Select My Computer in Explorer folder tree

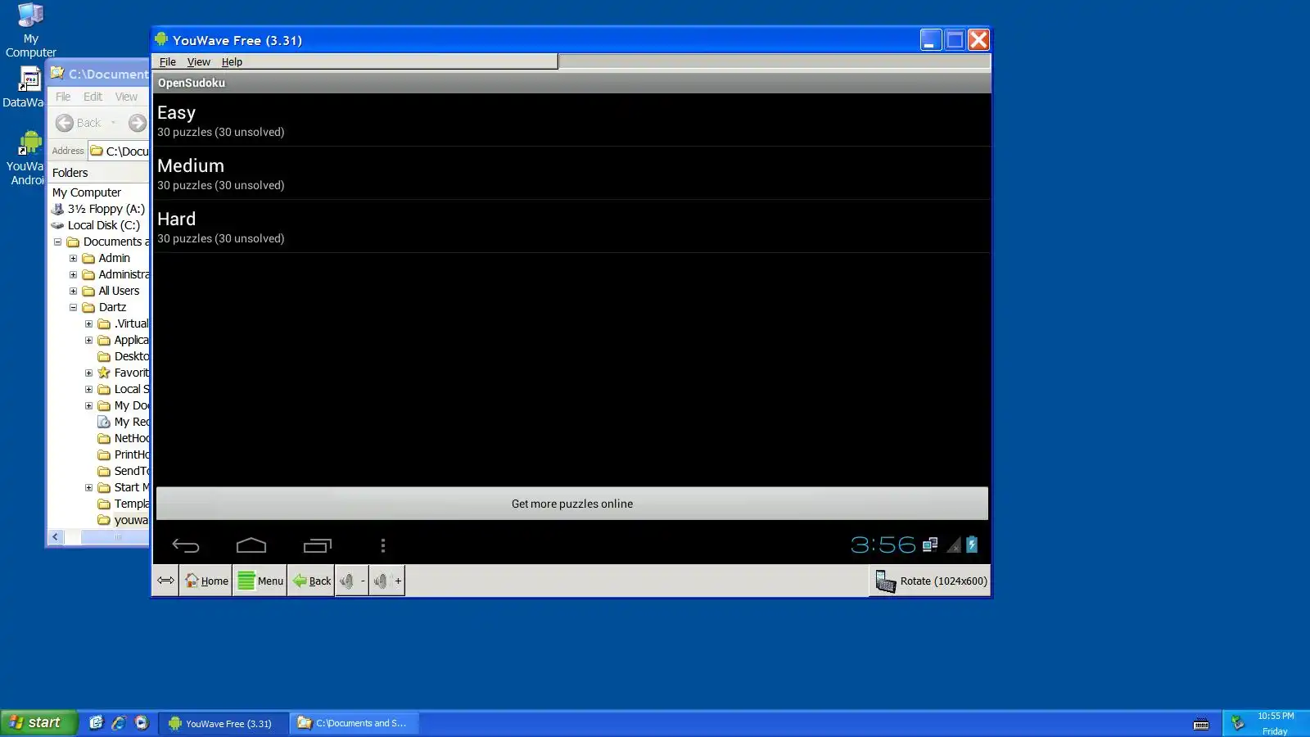(x=87, y=192)
